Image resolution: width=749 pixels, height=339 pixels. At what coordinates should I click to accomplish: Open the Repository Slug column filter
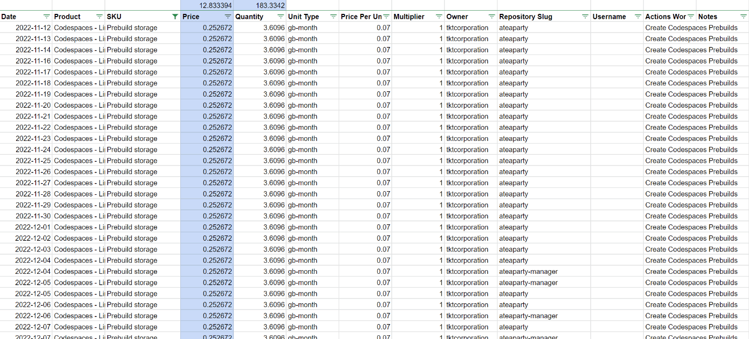[585, 17]
